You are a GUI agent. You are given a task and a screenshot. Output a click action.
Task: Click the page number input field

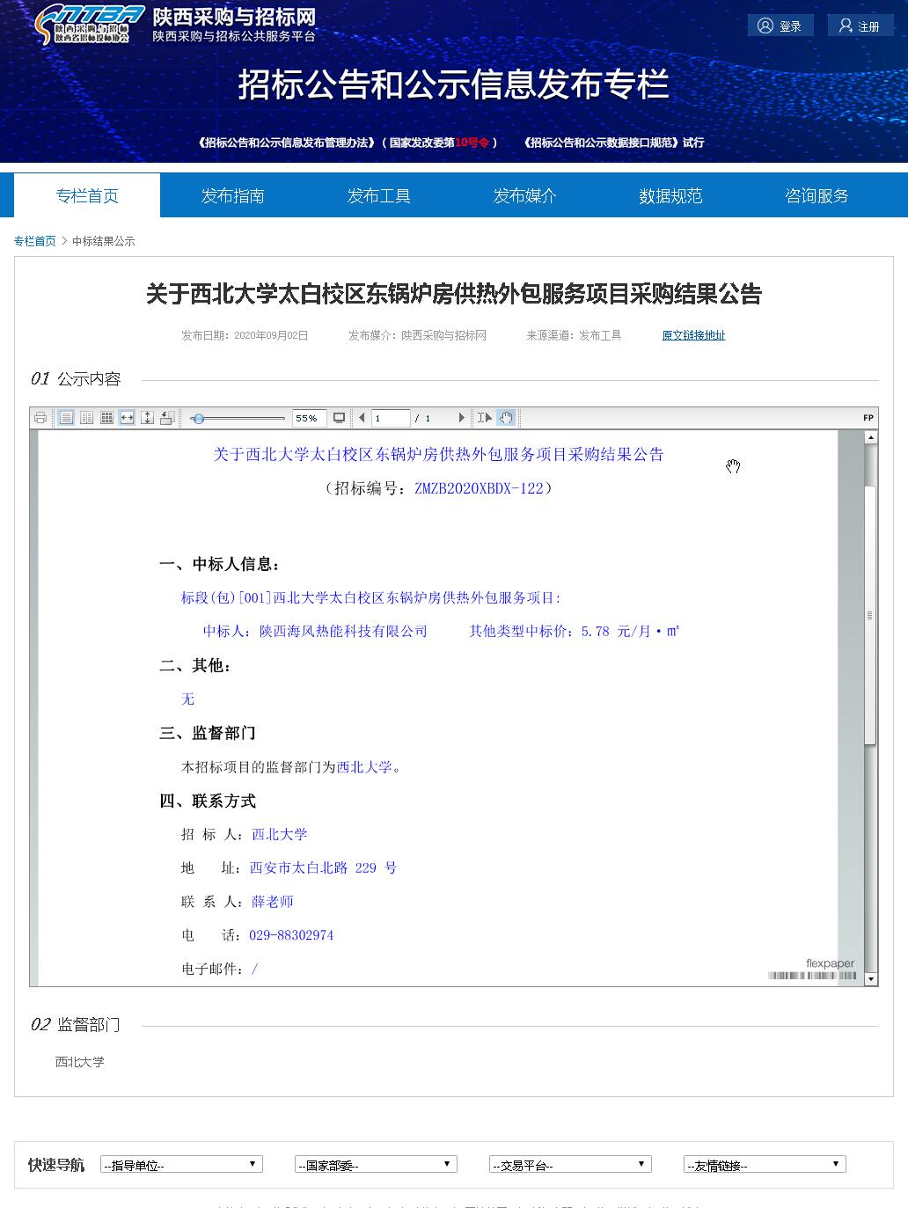390,418
